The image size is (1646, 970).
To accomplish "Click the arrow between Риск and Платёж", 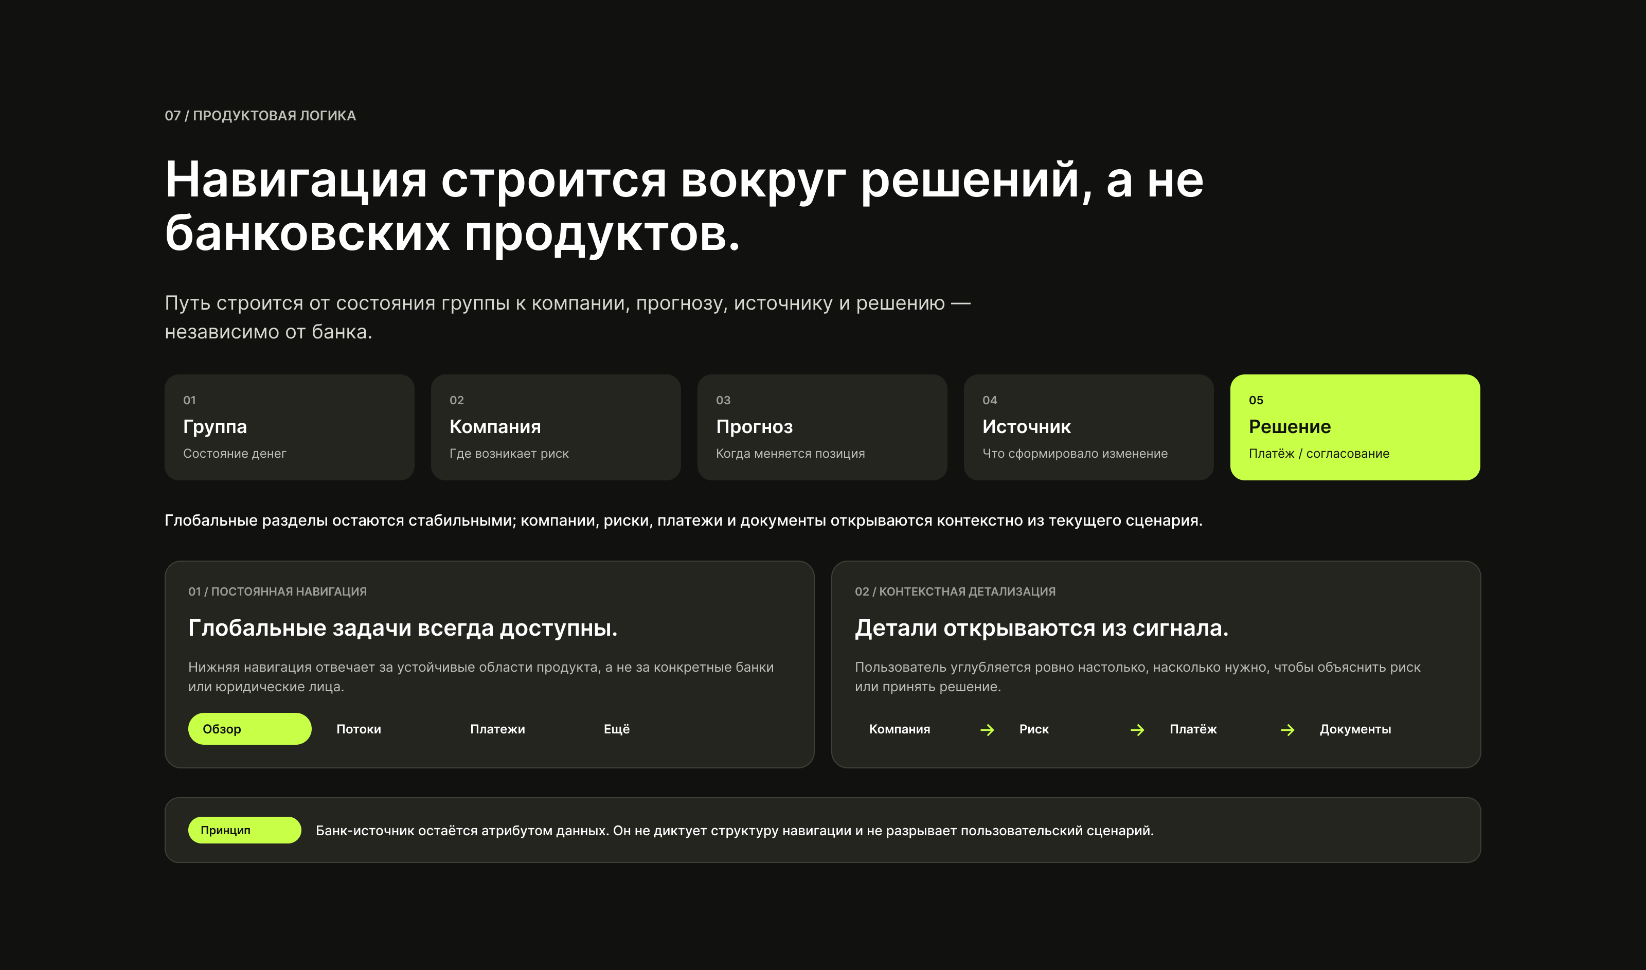I will (1137, 729).
